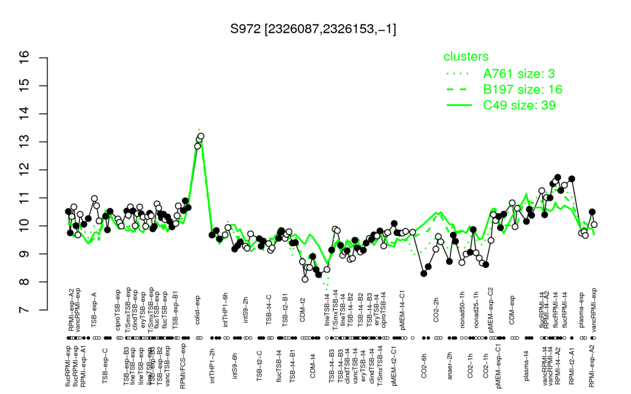Click y-axis tick label 13
The image size is (631, 394).
click(24, 142)
